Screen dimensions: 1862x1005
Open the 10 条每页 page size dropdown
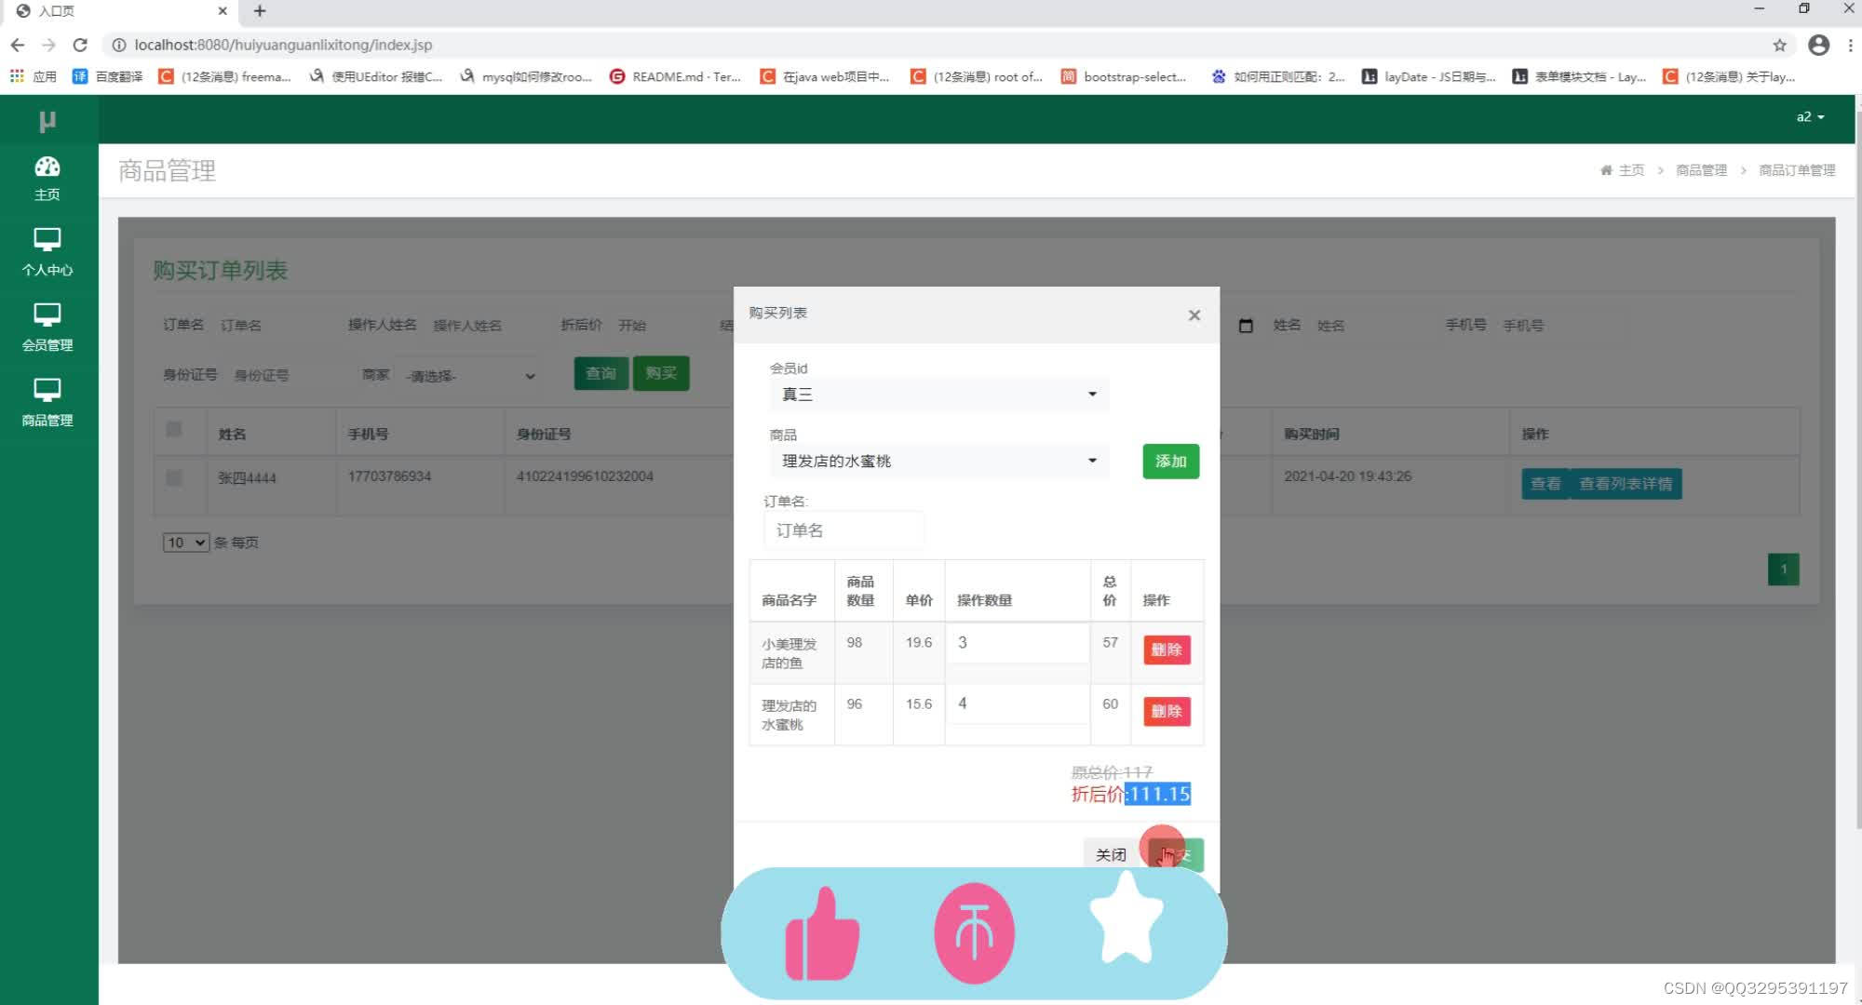click(x=185, y=543)
